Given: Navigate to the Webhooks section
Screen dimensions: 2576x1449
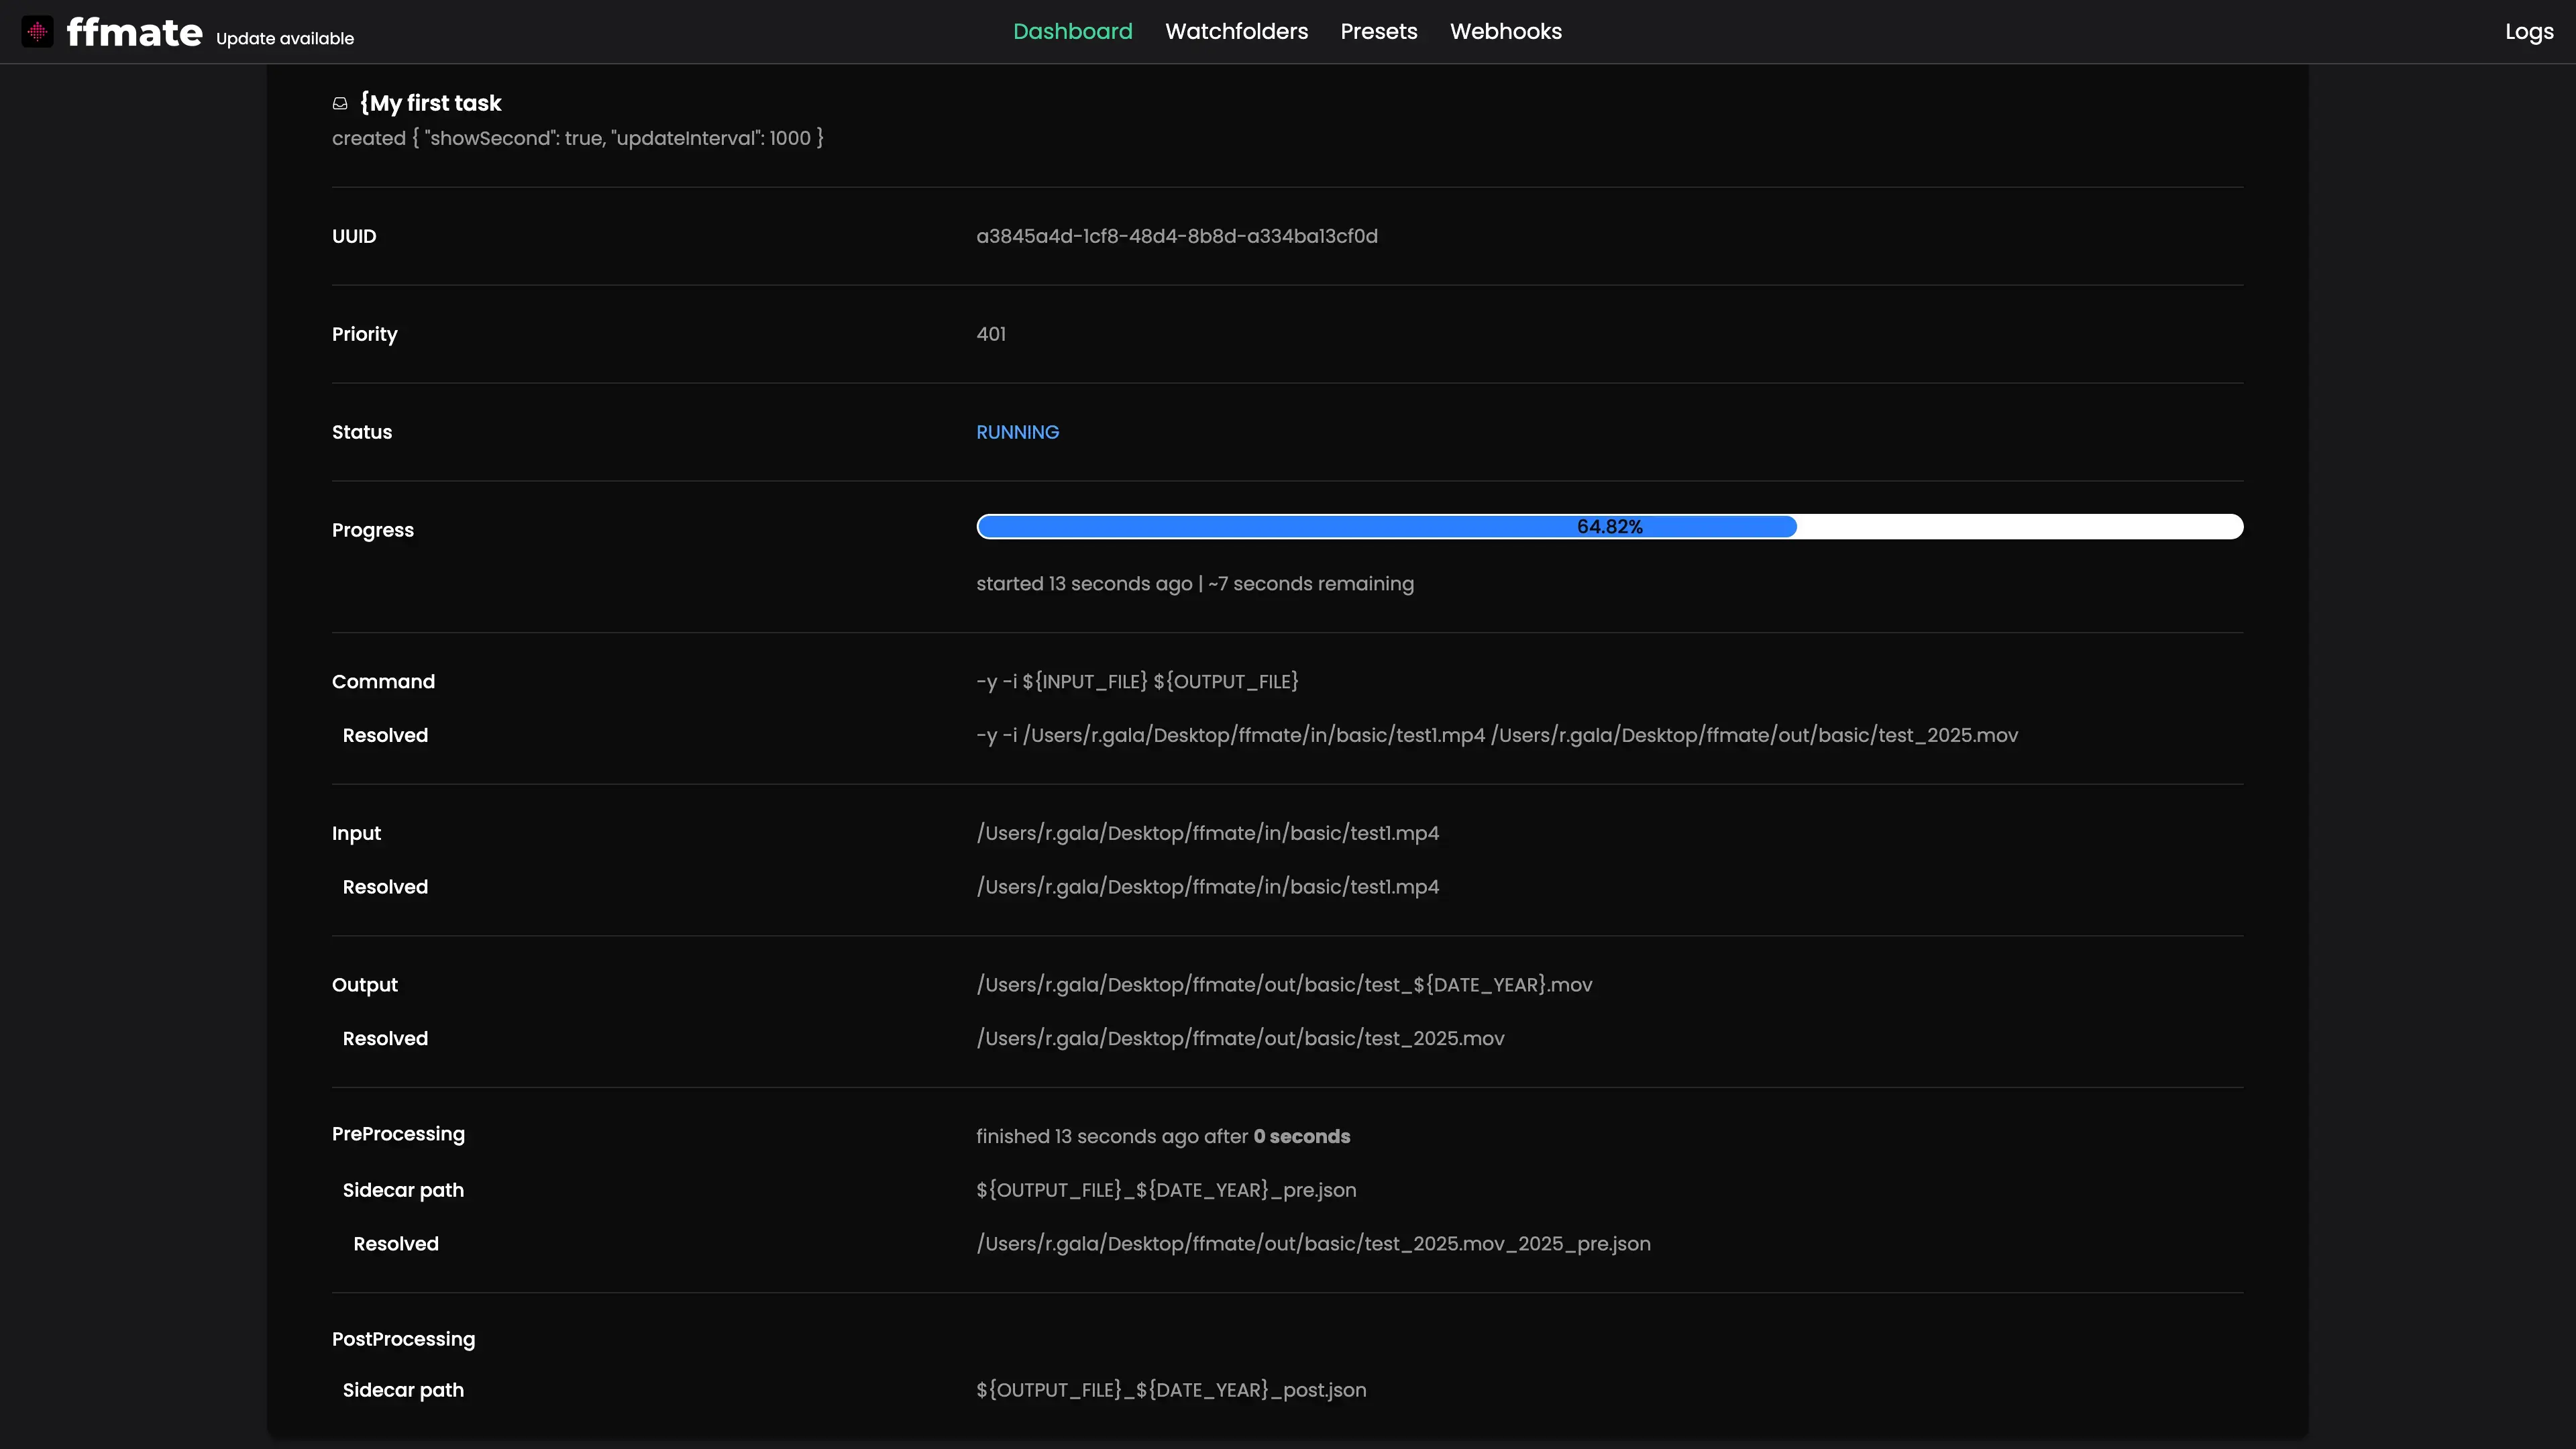Looking at the screenshot, I should (1505, 32).
